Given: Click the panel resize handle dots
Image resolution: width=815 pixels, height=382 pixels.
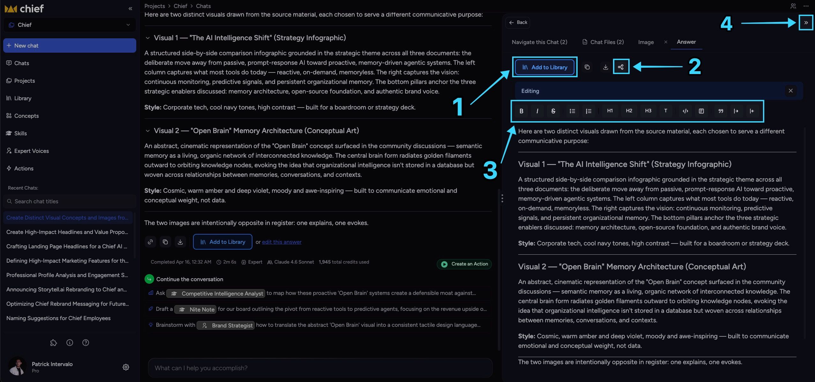Looking at the screenshot, I should 502,198.
